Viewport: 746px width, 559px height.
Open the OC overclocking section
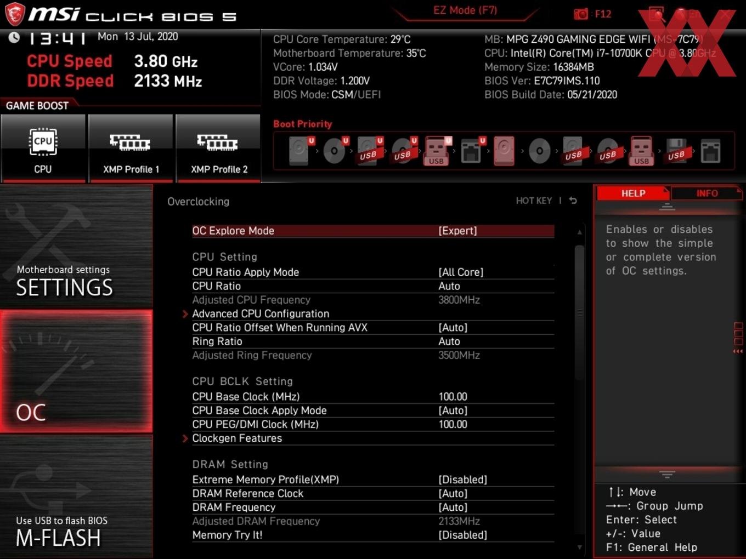76,372
